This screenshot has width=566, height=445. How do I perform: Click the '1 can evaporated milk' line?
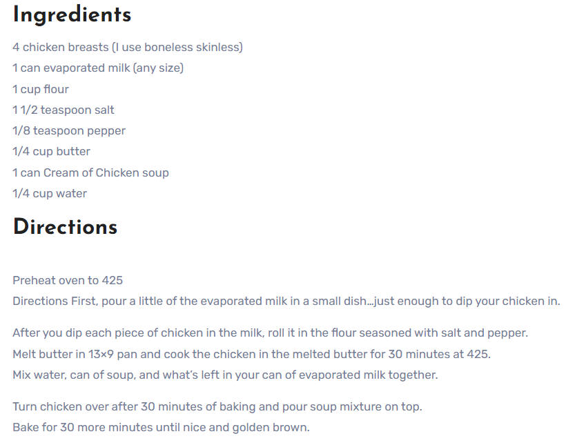(98, 68)
